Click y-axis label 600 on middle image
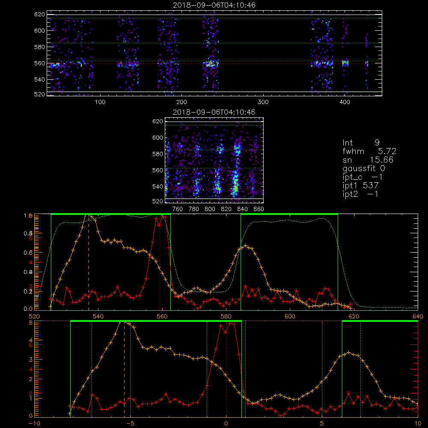The image size is (428, 428). click(x=158, y=137)
